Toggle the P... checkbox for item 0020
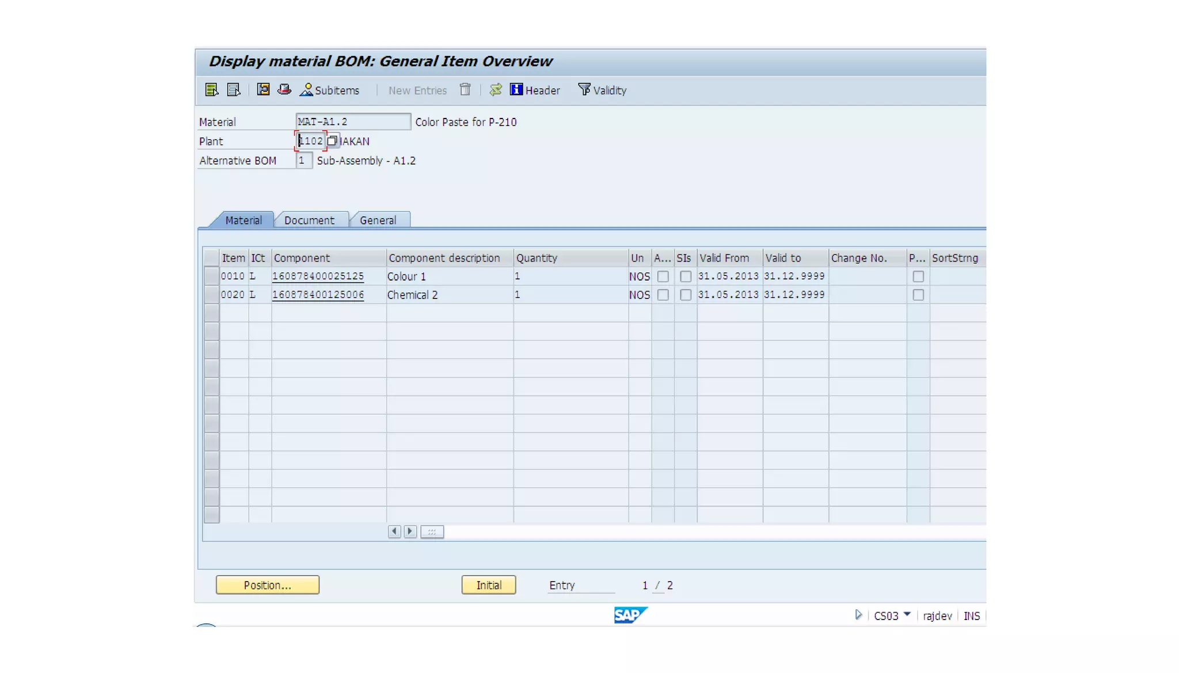 [918, 295]
